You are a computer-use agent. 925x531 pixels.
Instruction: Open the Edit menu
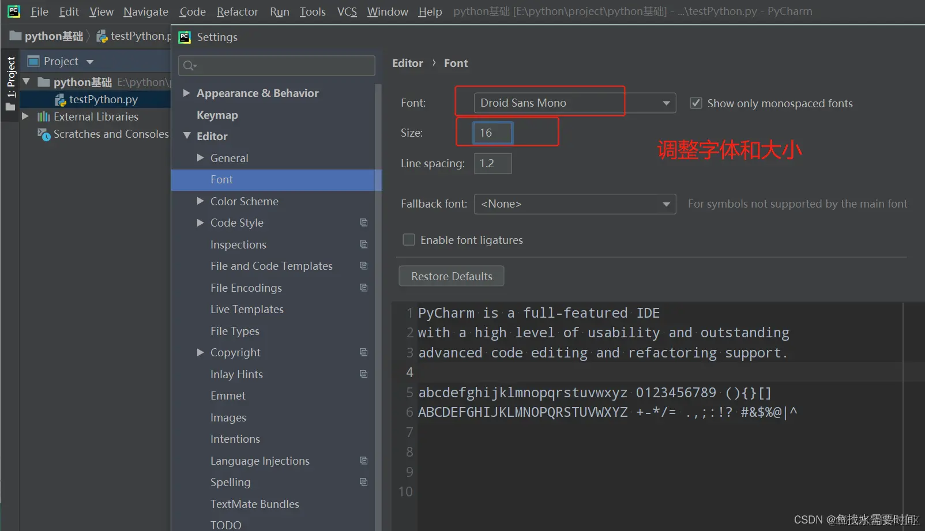[69, 12]
